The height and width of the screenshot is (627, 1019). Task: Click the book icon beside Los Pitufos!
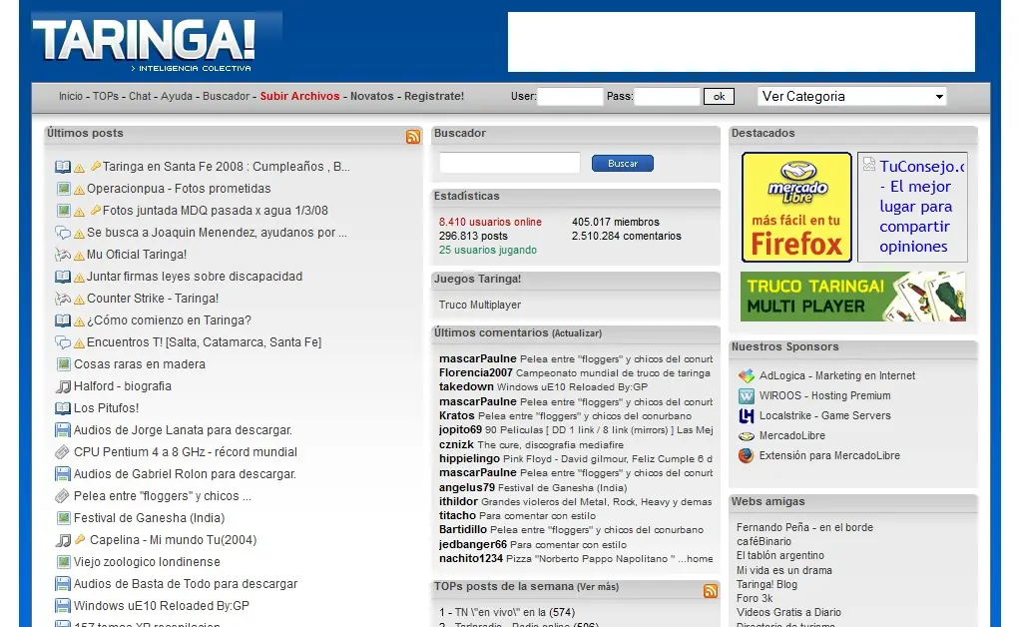click(63, 408)
